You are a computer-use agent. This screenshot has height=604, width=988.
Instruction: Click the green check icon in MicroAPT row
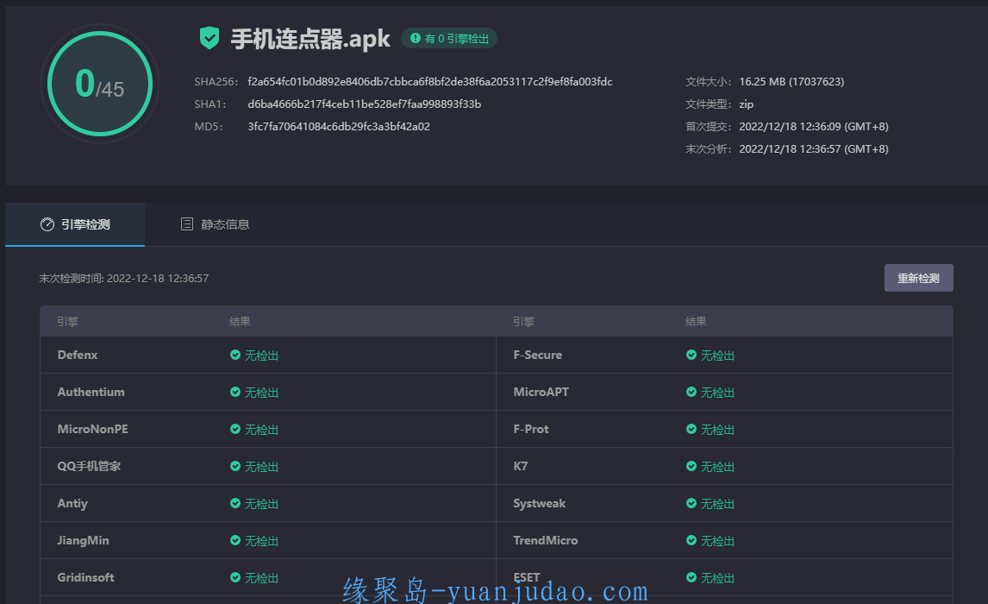coord(691,392)
